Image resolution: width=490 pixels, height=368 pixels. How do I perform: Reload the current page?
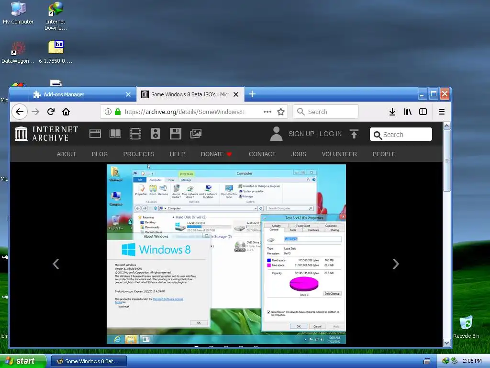click(x=51, y=112)
